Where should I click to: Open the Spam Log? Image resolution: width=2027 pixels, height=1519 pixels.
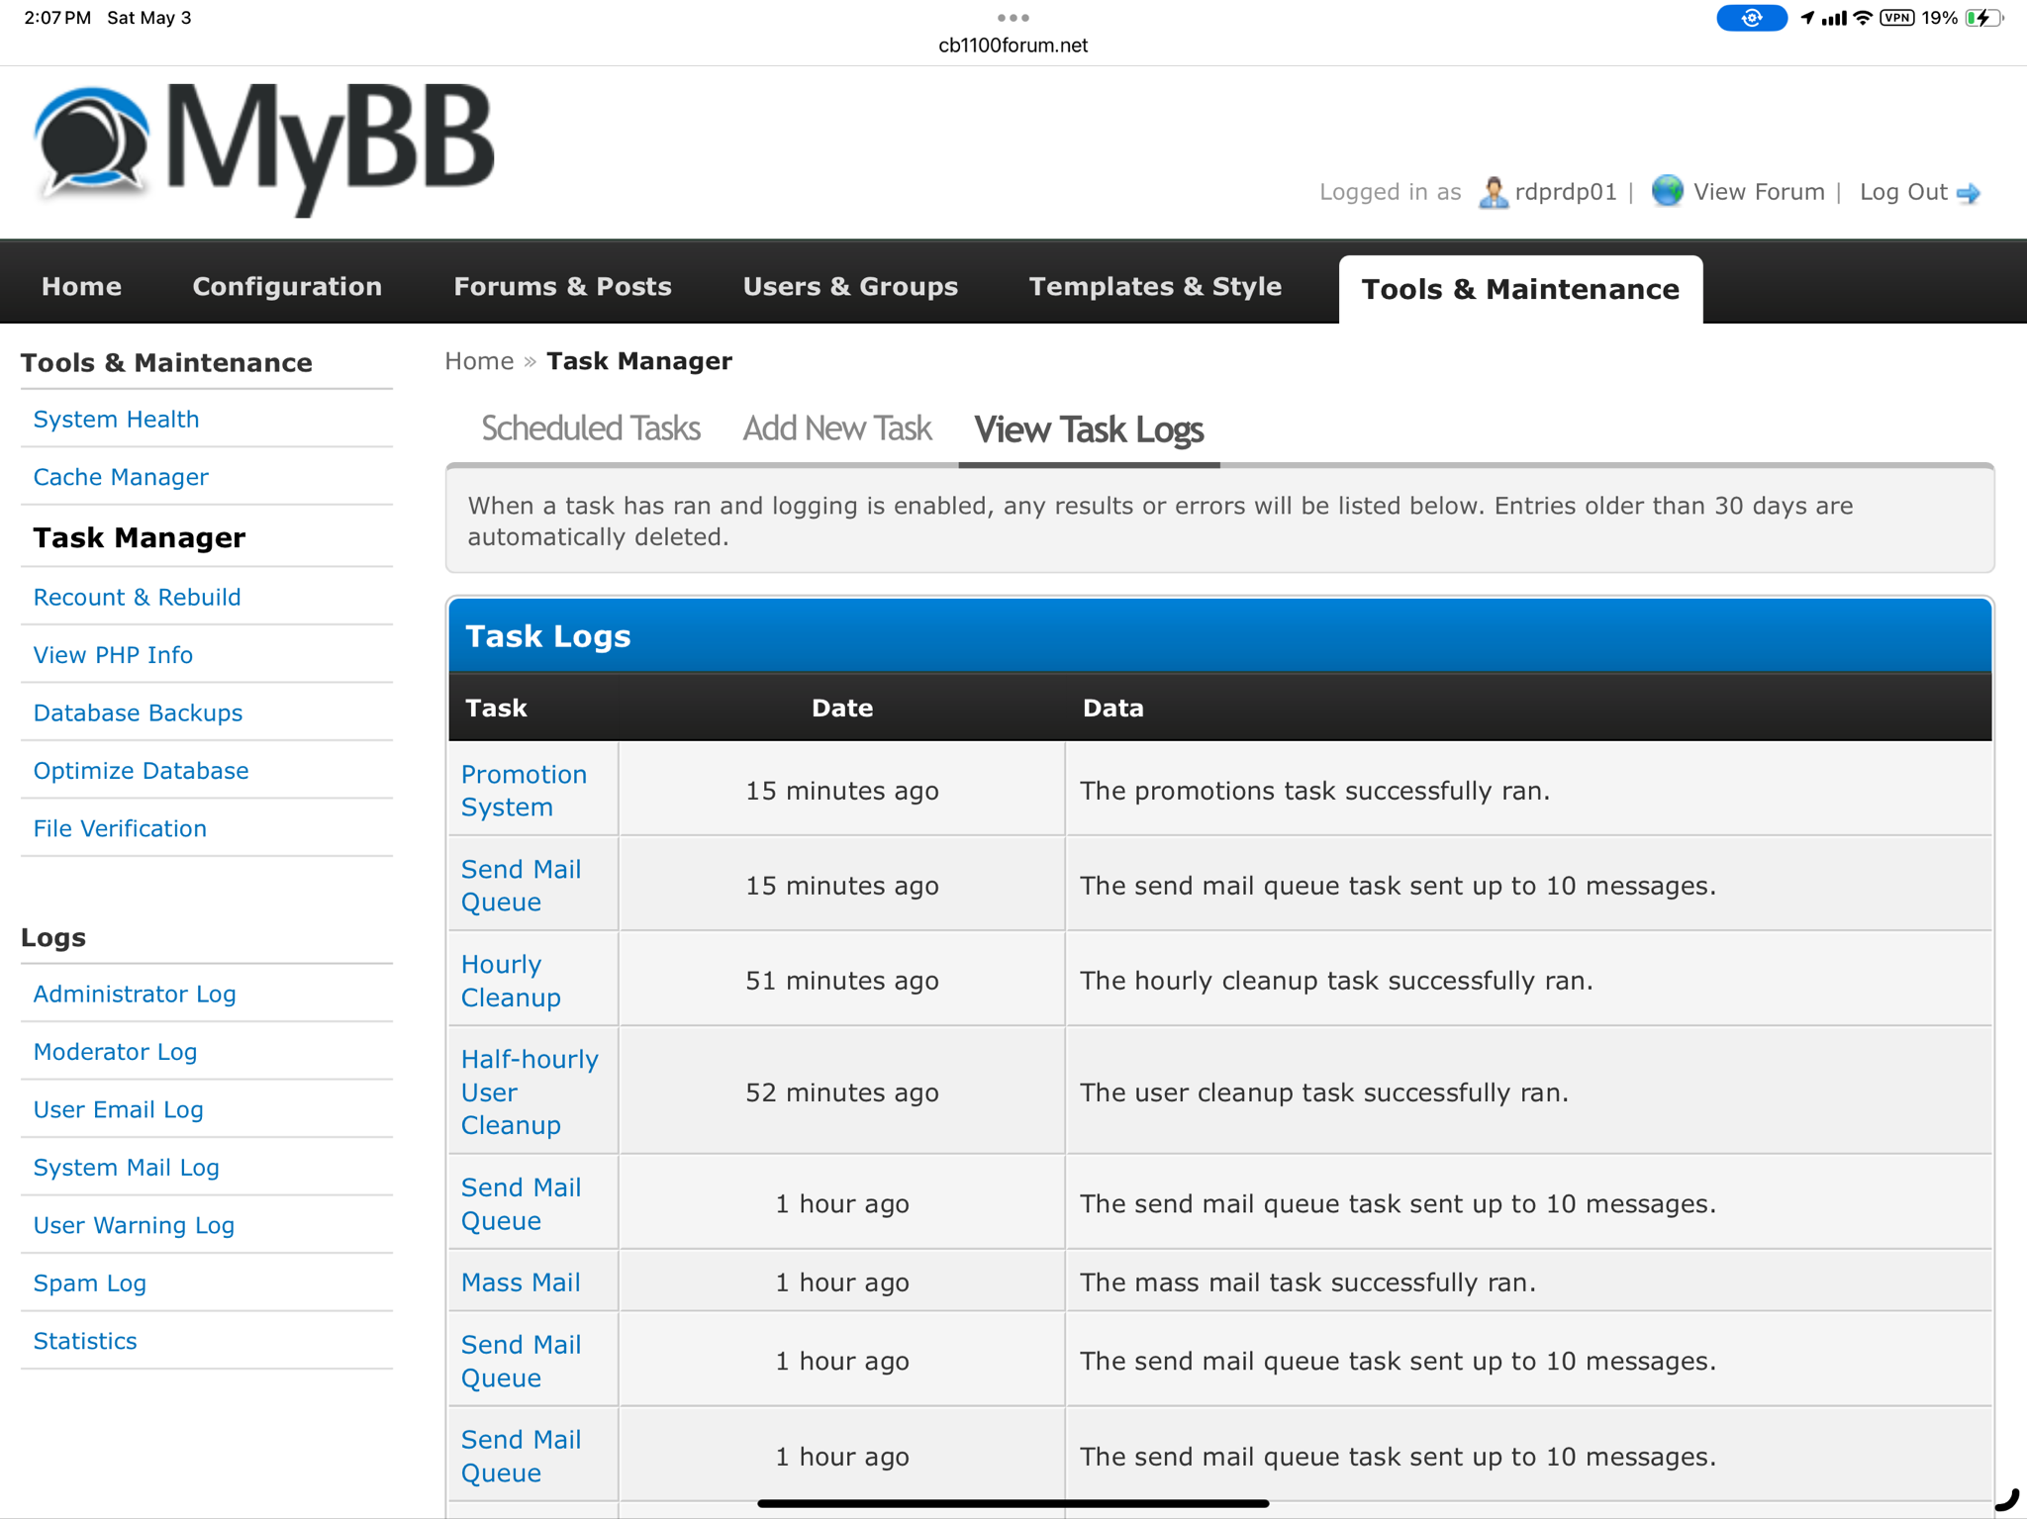pyautogui.click(x=89, y=1283)
